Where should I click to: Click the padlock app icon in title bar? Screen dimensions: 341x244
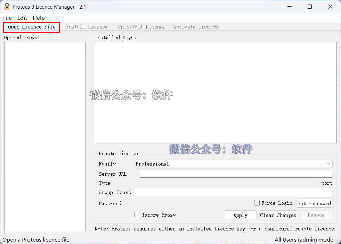7,7
